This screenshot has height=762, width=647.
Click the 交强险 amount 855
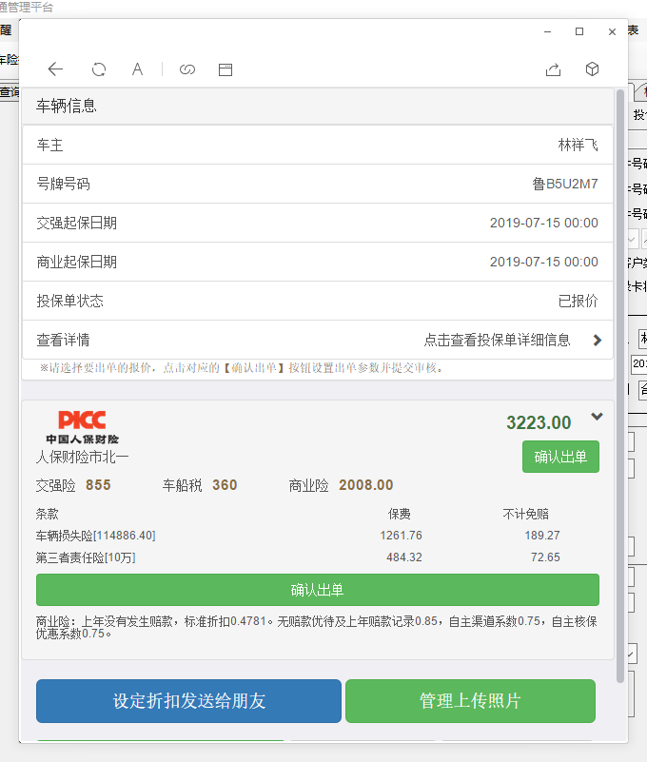(98, 485)
